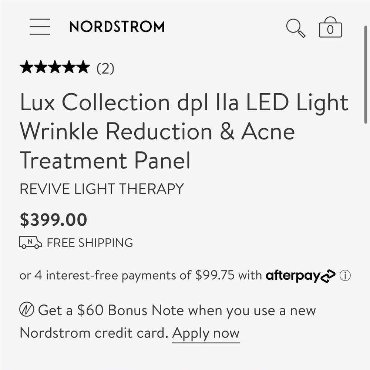Click the page scrollbar on the right
Screen dimensions: 370x370
pyautogui.click(x=366, y=74)
